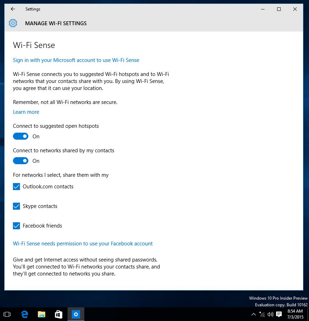Viewport: 309px width, 321px height.
Task: Go back using the Settings back arrow
Action: click(13, 9)
